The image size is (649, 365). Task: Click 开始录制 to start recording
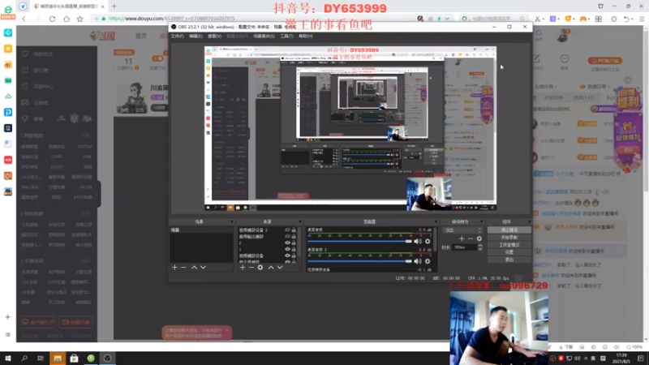tap(509, 238)
